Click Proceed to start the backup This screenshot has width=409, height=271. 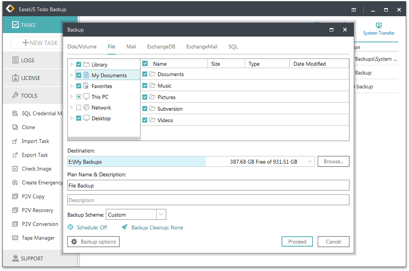[297, 241]
